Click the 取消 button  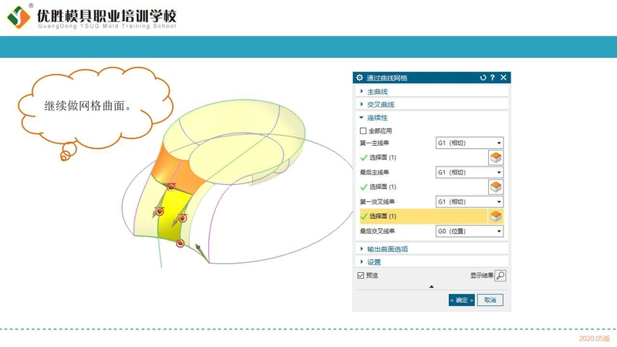coord(490,300)
